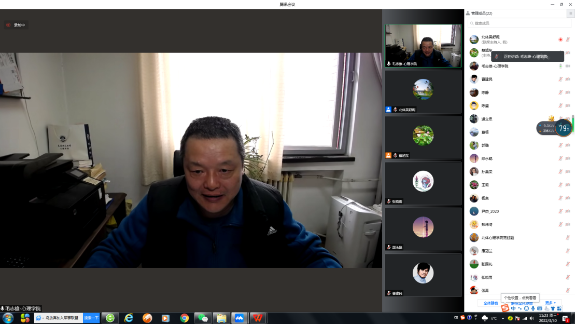
Task: Toggle camera for 王莉
Action: (x=568, y=185)
